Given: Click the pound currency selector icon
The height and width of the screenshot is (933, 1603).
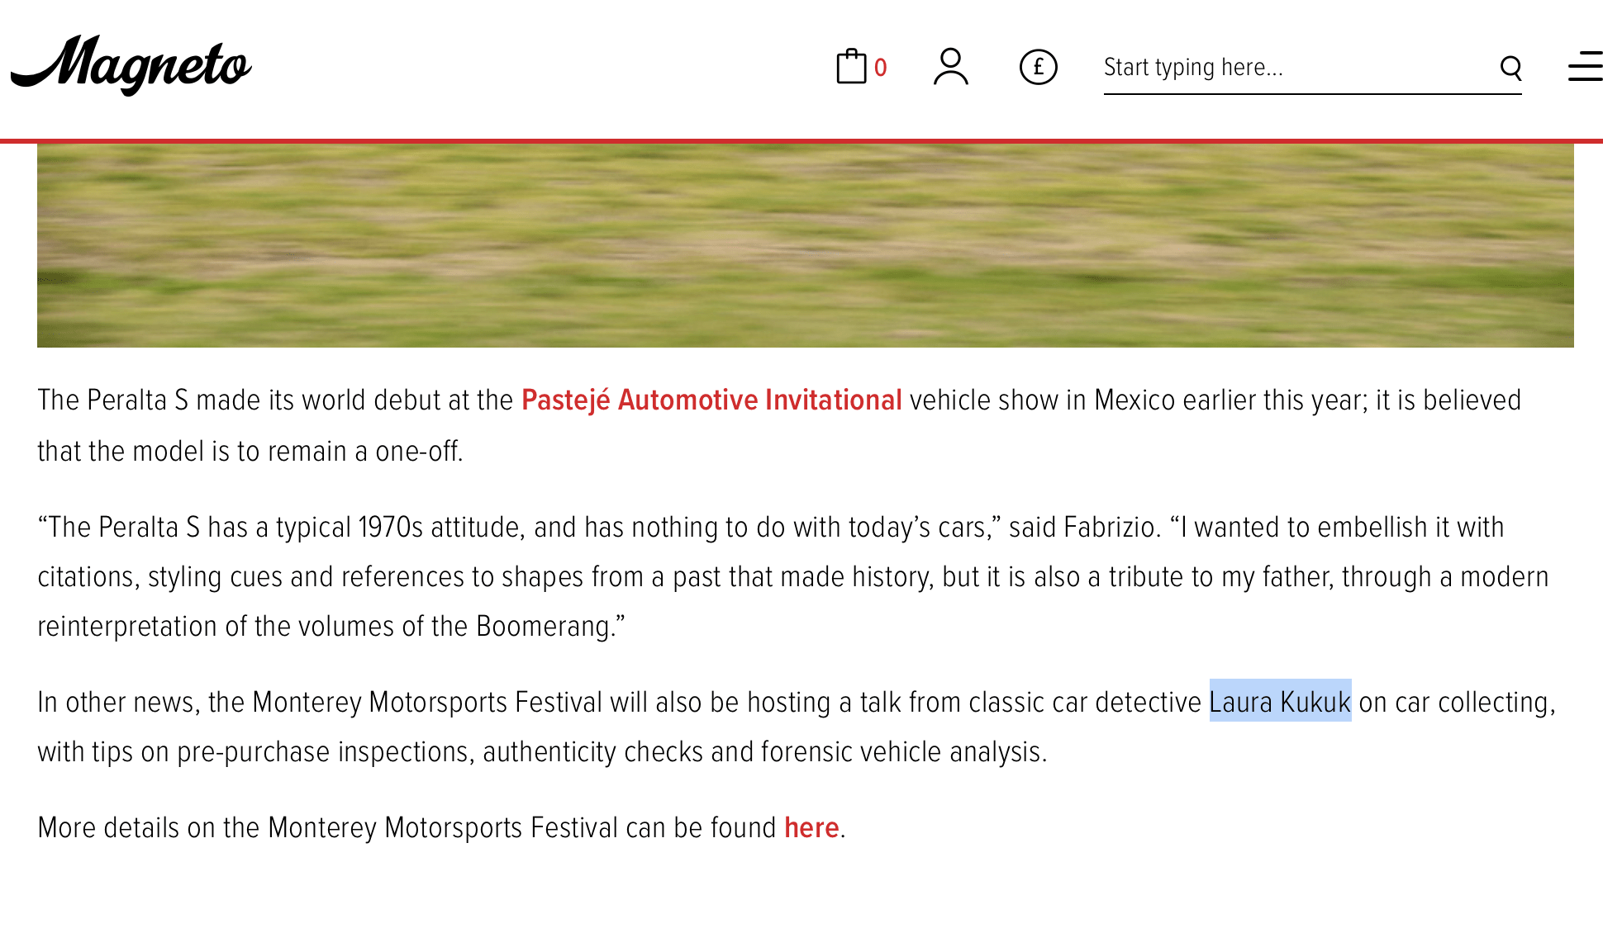Looking at the screenshot, I should 1038,67.
